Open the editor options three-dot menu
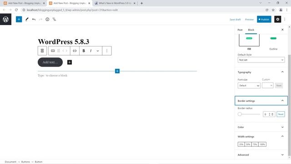This screenshot has height=164, width=291. click(285, 19)
